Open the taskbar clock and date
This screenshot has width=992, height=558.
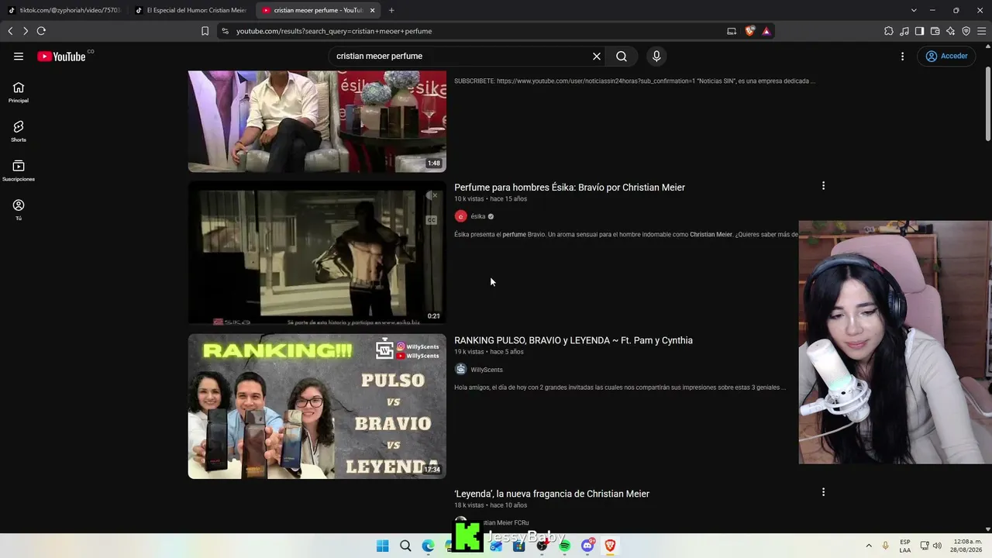pos(968,546)
